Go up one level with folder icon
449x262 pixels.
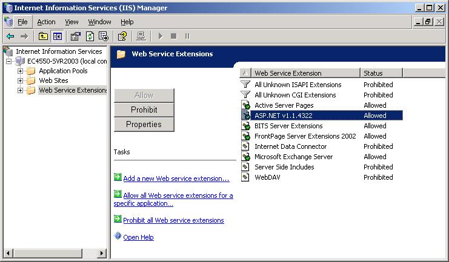click(x=43, y=36)
